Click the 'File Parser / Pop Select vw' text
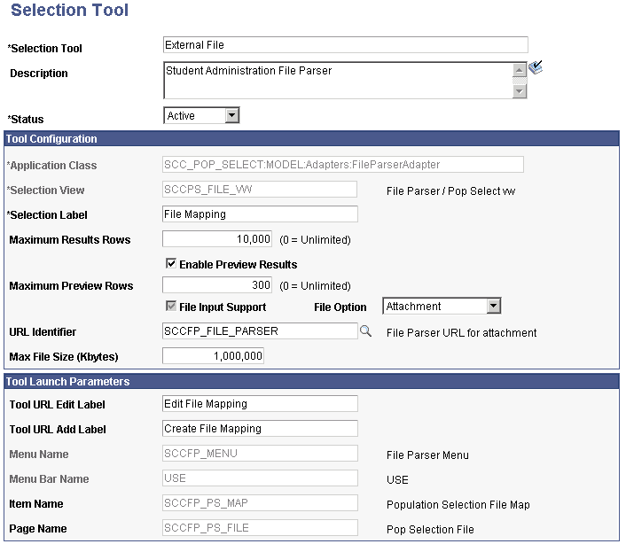This screenshot has height=544, width=626. (x=450, y=191)
